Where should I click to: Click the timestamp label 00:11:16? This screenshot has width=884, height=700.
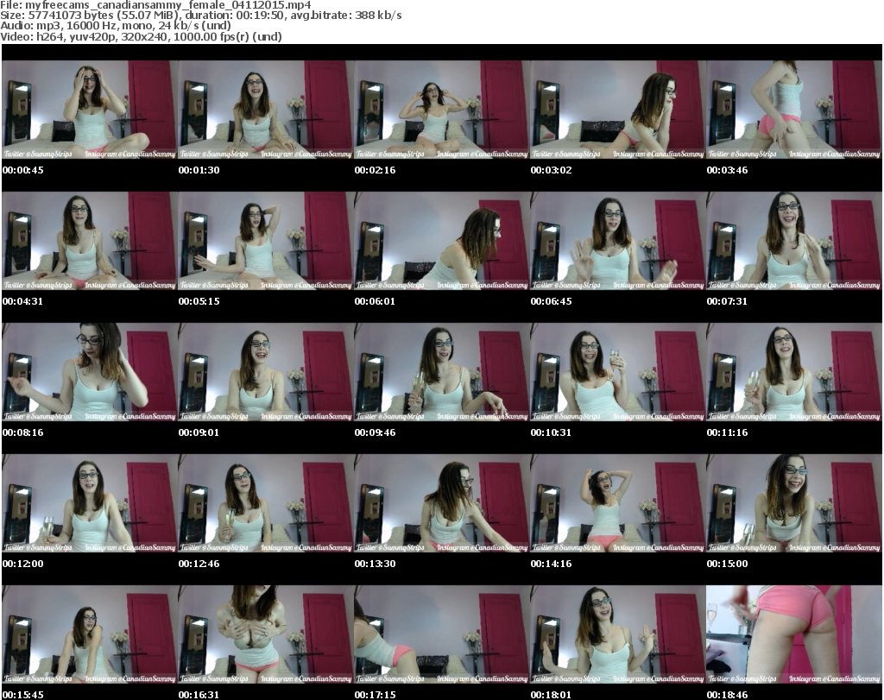coord(727,432)
